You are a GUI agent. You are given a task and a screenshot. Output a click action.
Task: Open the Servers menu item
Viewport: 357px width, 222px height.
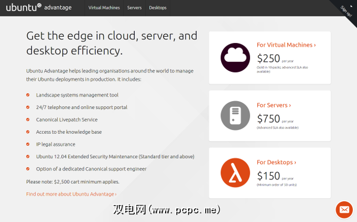tap(134, 8)
